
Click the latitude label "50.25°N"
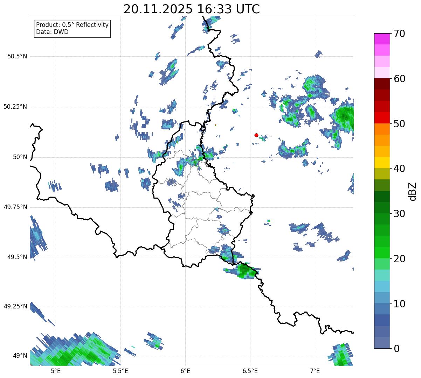click(x=15, y=107)
